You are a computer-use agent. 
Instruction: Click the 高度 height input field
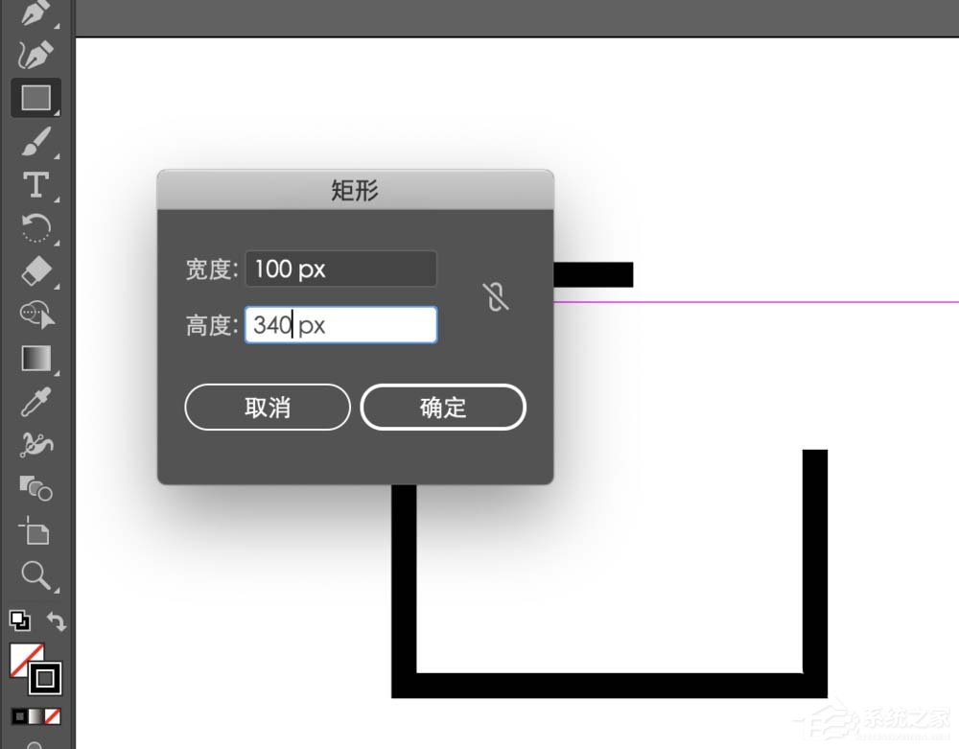pos(340,325)
